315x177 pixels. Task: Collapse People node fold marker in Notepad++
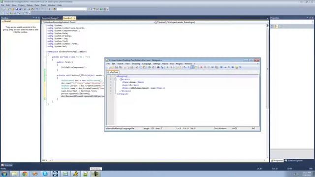(115, 76)
